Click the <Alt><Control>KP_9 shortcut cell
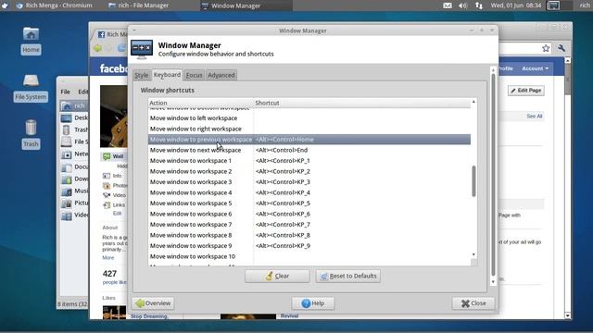The image size is (593, 333). (283, 246)
